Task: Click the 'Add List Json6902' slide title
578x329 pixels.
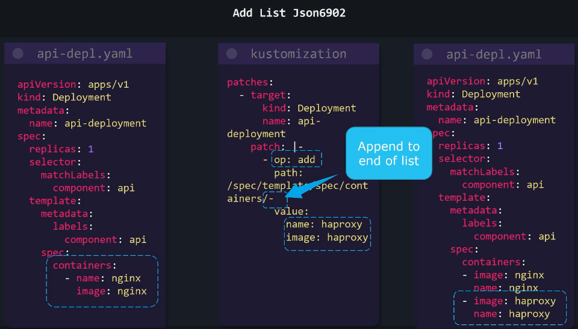Action: (289, 13)
